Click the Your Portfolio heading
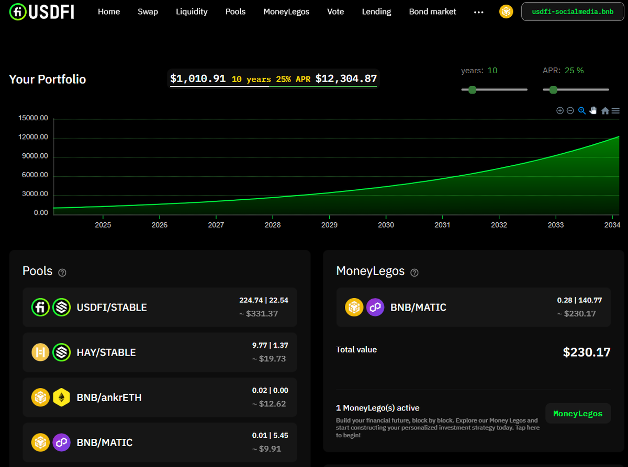Screen dimensions: 628x467 [x=48, y=79]
